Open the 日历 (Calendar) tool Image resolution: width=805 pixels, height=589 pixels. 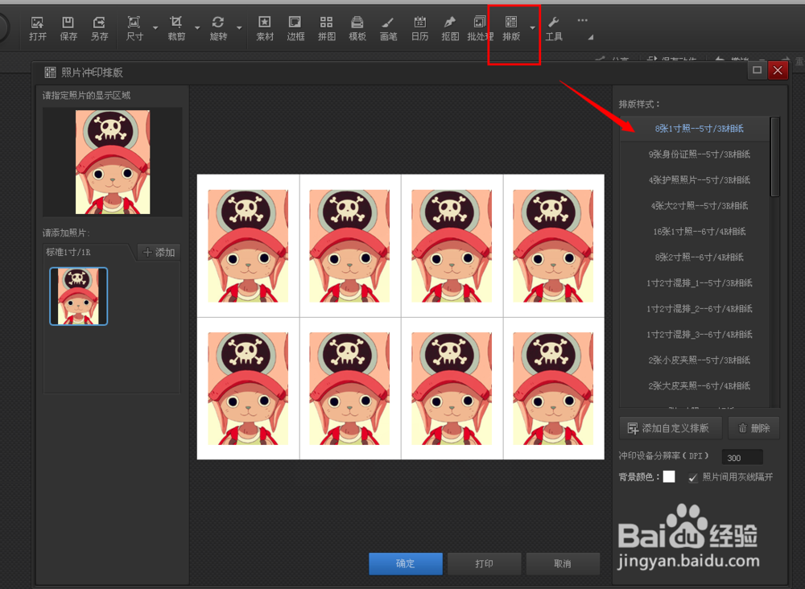click(419, 28)
